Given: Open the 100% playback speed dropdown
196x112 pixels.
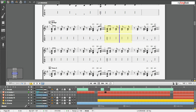Looking at the screenshot, I should [x=191, y=83].
